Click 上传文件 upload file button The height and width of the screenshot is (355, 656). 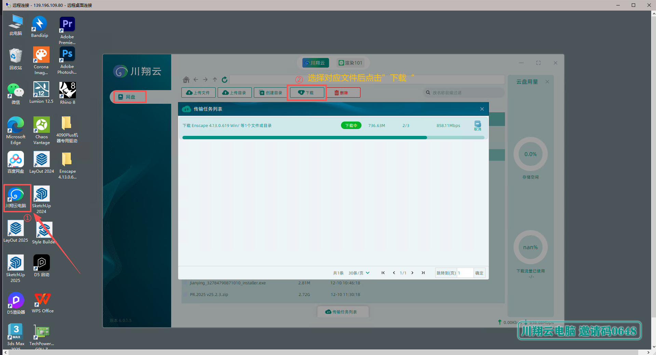coord(199,93)
